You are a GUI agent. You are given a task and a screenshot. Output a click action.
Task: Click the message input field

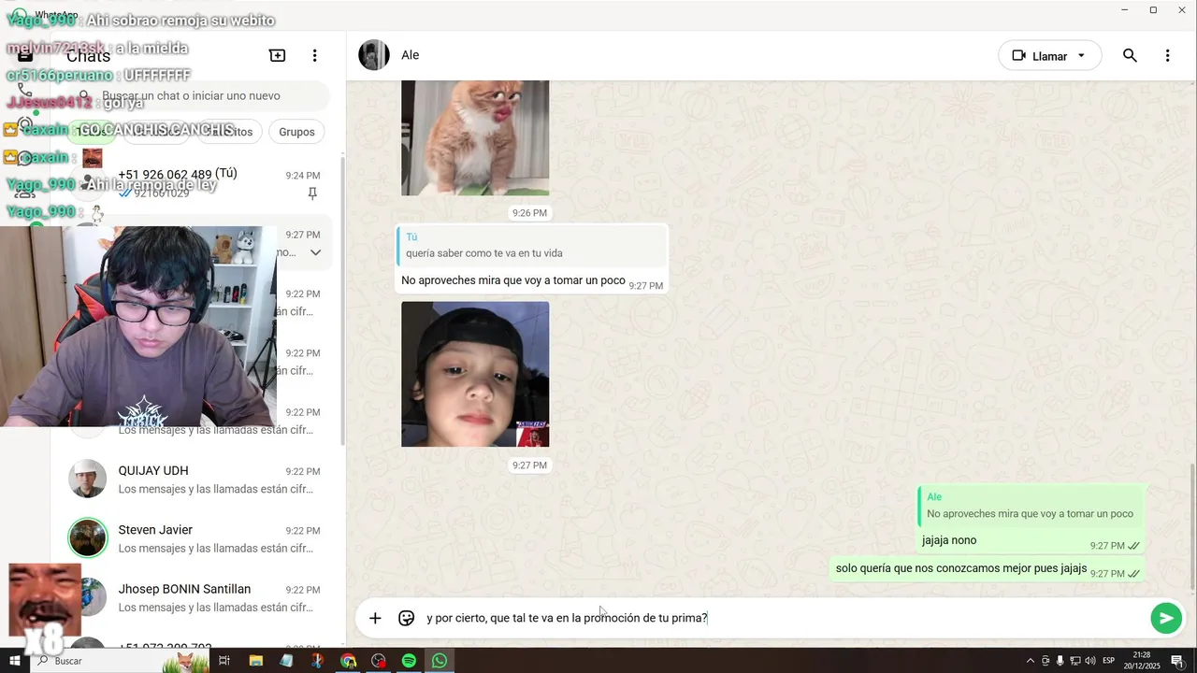tap(784, 618)
